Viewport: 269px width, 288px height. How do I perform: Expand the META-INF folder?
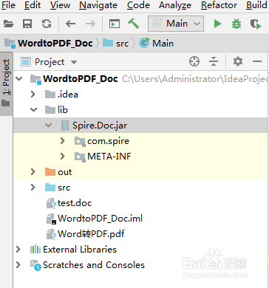(63, 157)
